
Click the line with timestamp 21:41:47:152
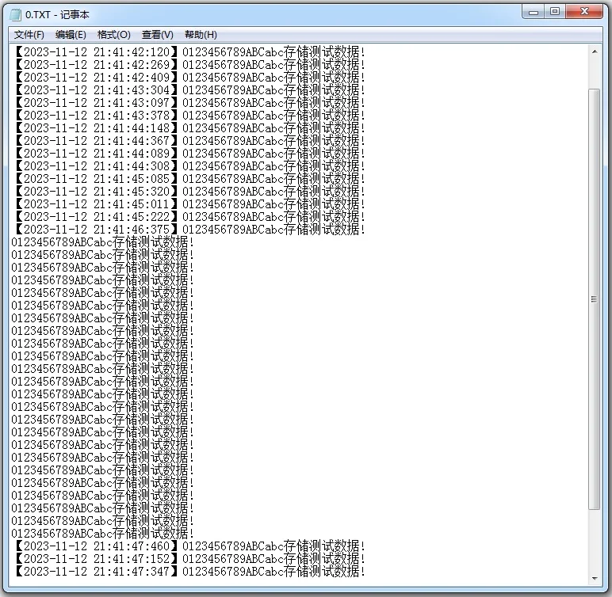[189, 559]
